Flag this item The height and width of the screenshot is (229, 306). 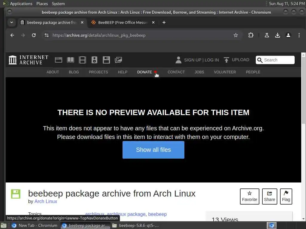pos(286,196)
